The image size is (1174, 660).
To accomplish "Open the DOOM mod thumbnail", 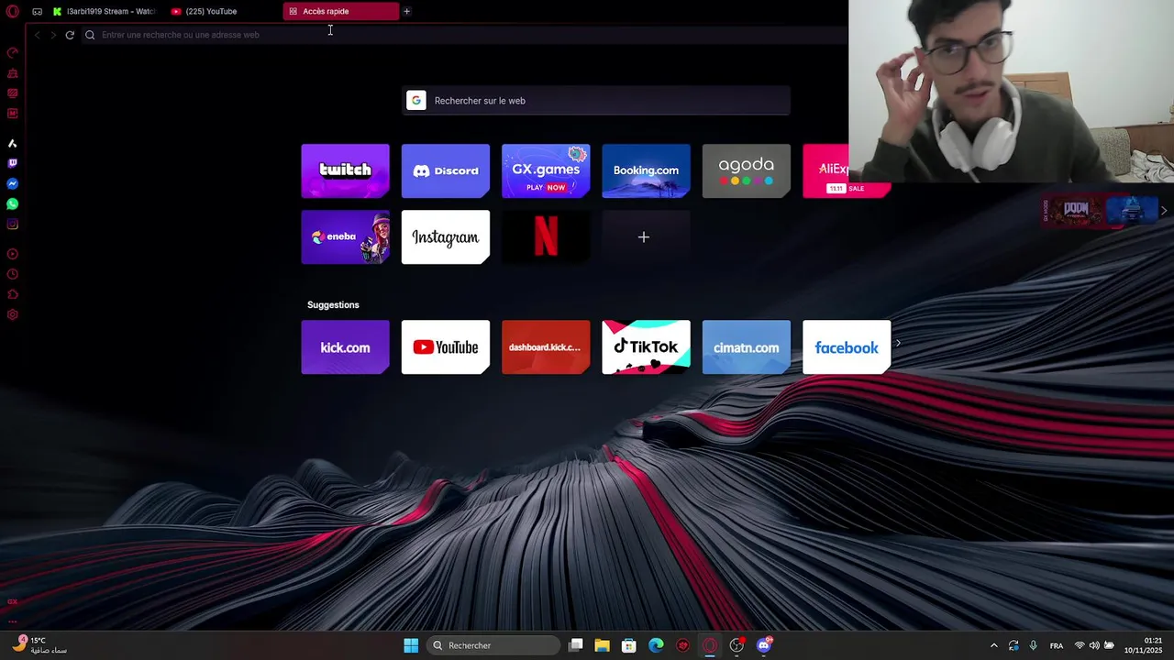I will [x=1075, y=210].
